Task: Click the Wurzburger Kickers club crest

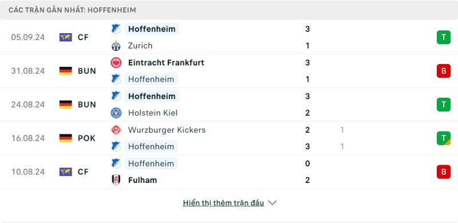Action: (x=116, y=130)
